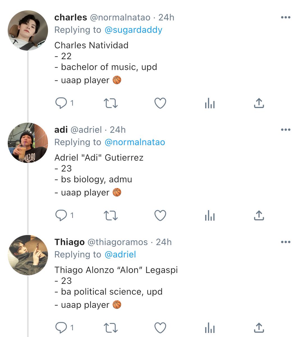The image size is (302, 337).
Task: Open the @sugardaddy mention link
Action: click(133, 30)
